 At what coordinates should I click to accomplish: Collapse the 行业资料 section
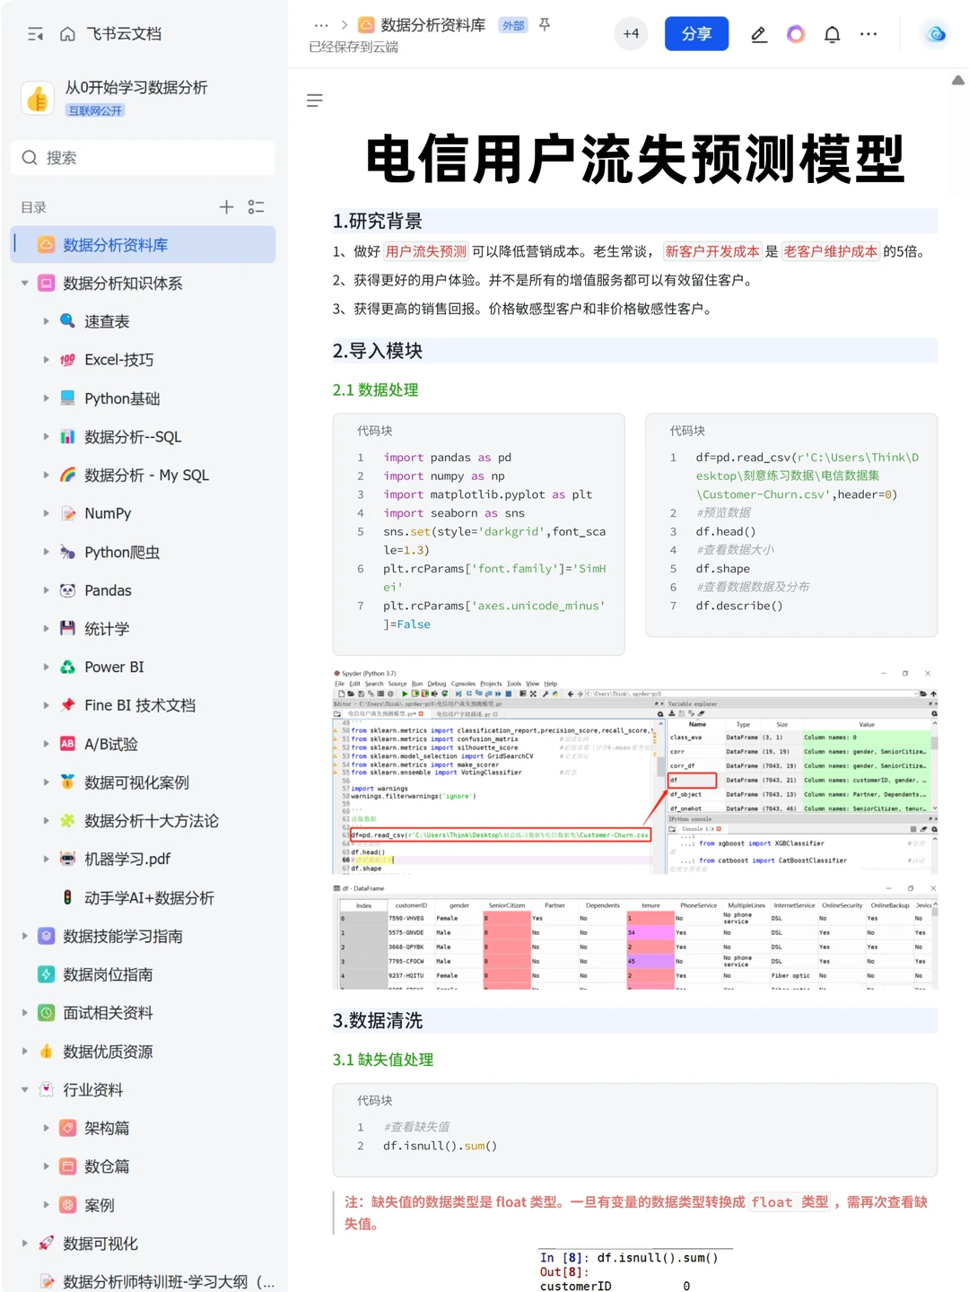pyautogui.click(x=24, y=1089)
